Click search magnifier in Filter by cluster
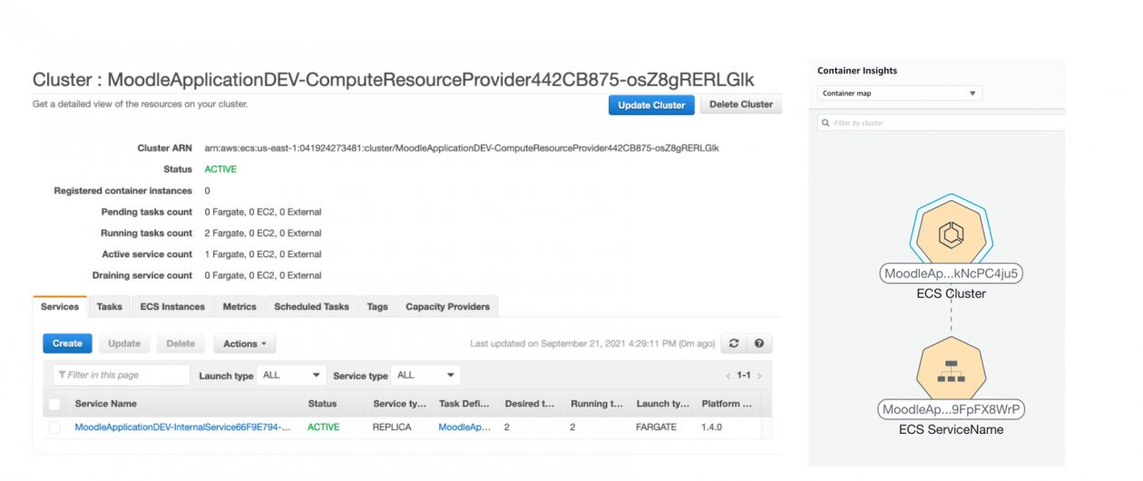The image size is (1143, 481). tap(825, 123)
